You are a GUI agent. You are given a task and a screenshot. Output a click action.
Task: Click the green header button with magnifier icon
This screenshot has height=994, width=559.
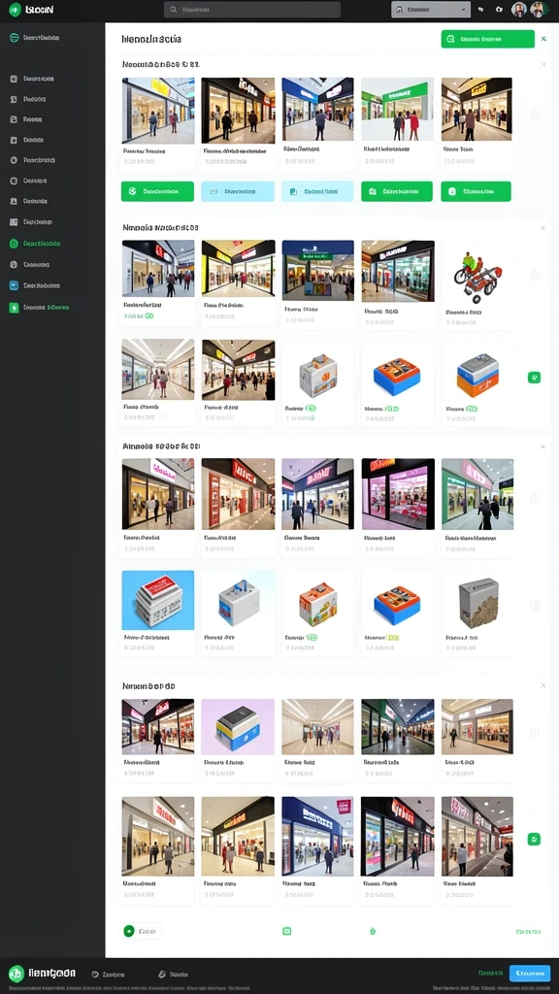click(487, 39)
